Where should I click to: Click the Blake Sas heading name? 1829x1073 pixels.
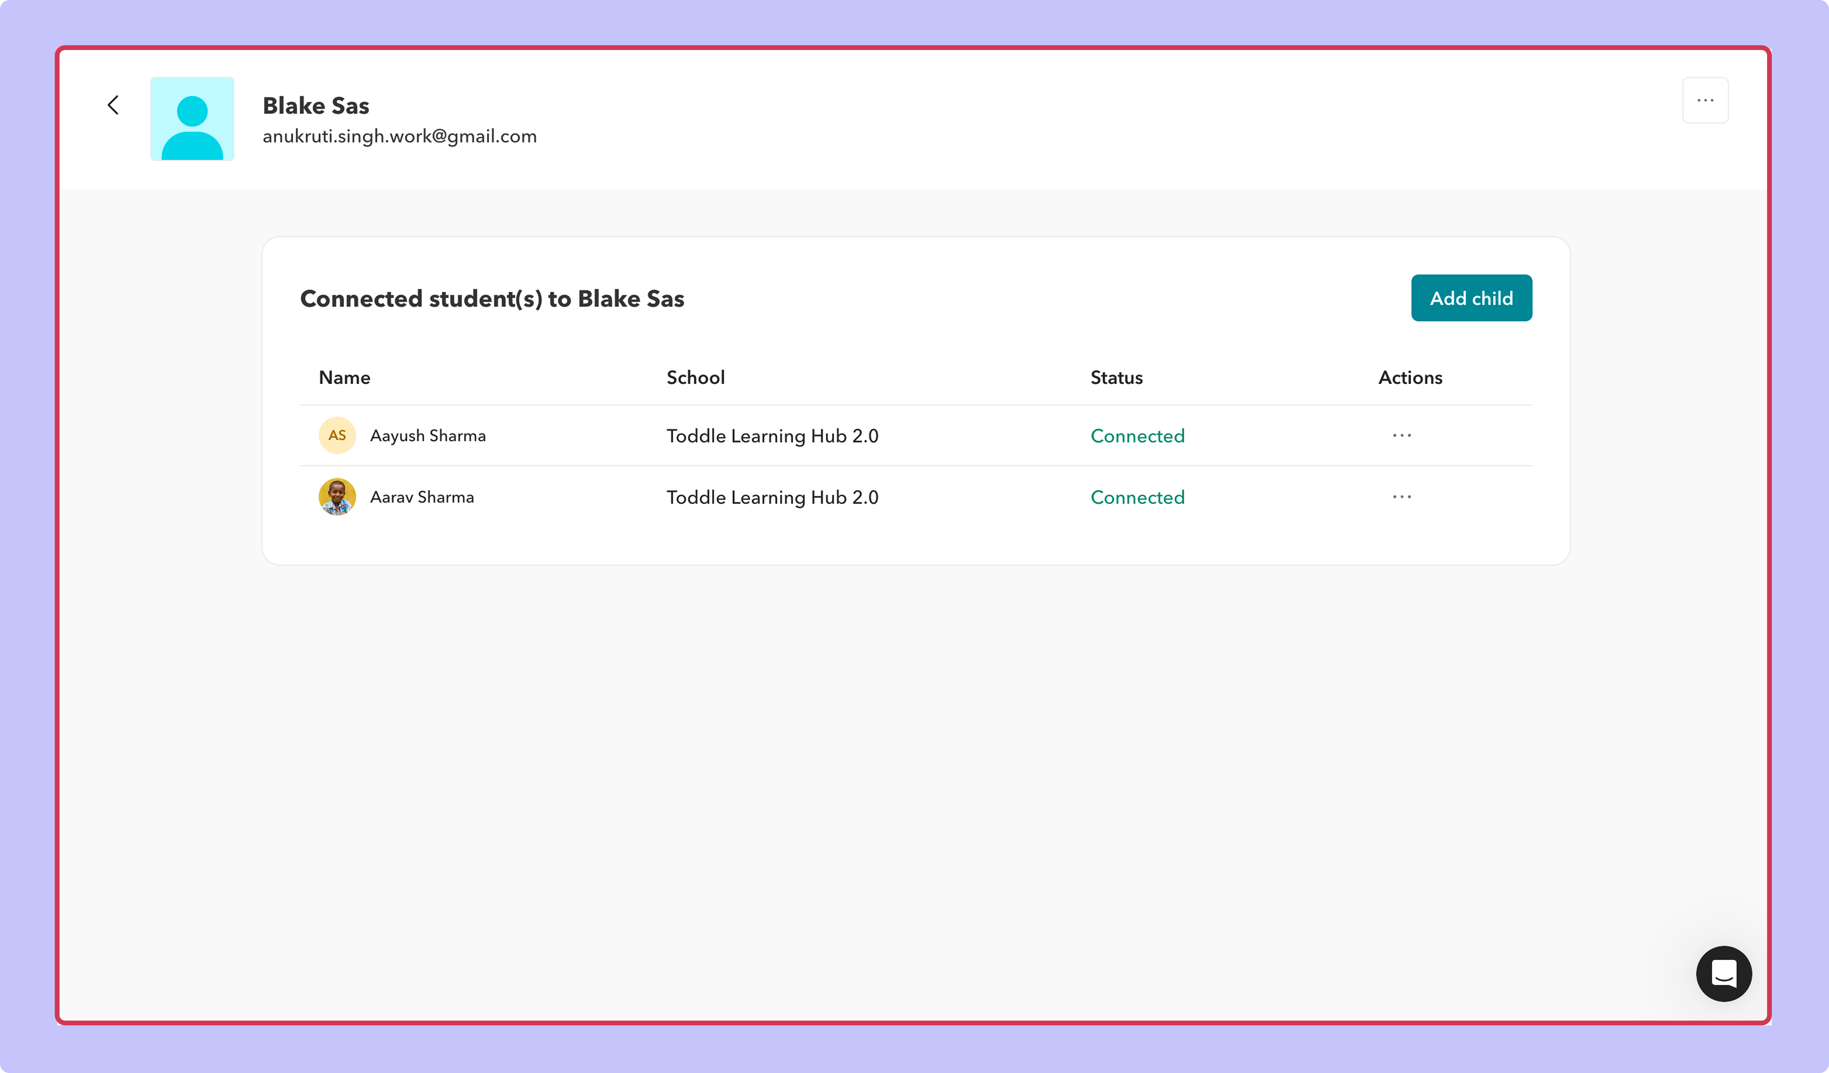(316, 105)
